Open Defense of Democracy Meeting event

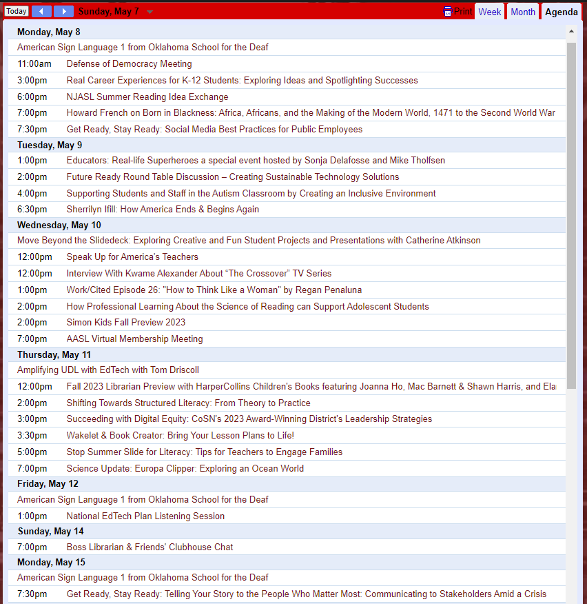[129, 64]
